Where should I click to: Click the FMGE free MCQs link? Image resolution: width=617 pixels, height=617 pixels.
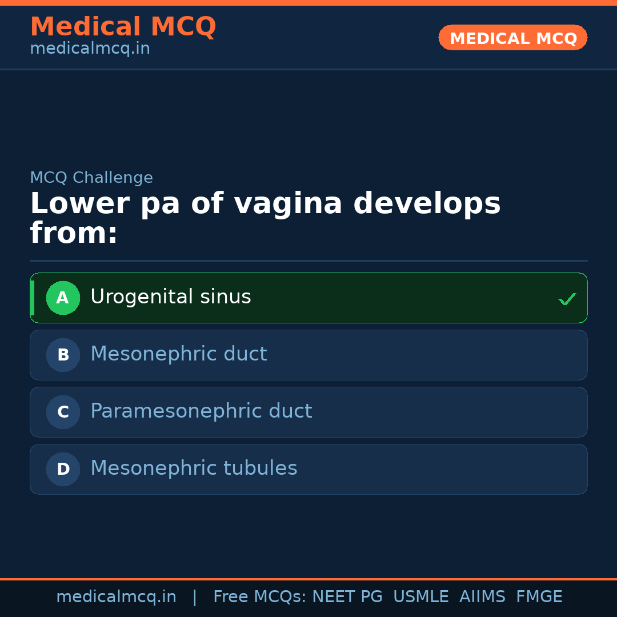coord(539,596)
